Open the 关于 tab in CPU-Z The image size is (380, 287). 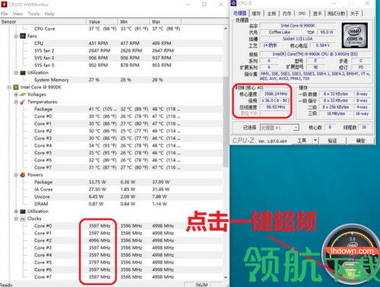point(354,14)
